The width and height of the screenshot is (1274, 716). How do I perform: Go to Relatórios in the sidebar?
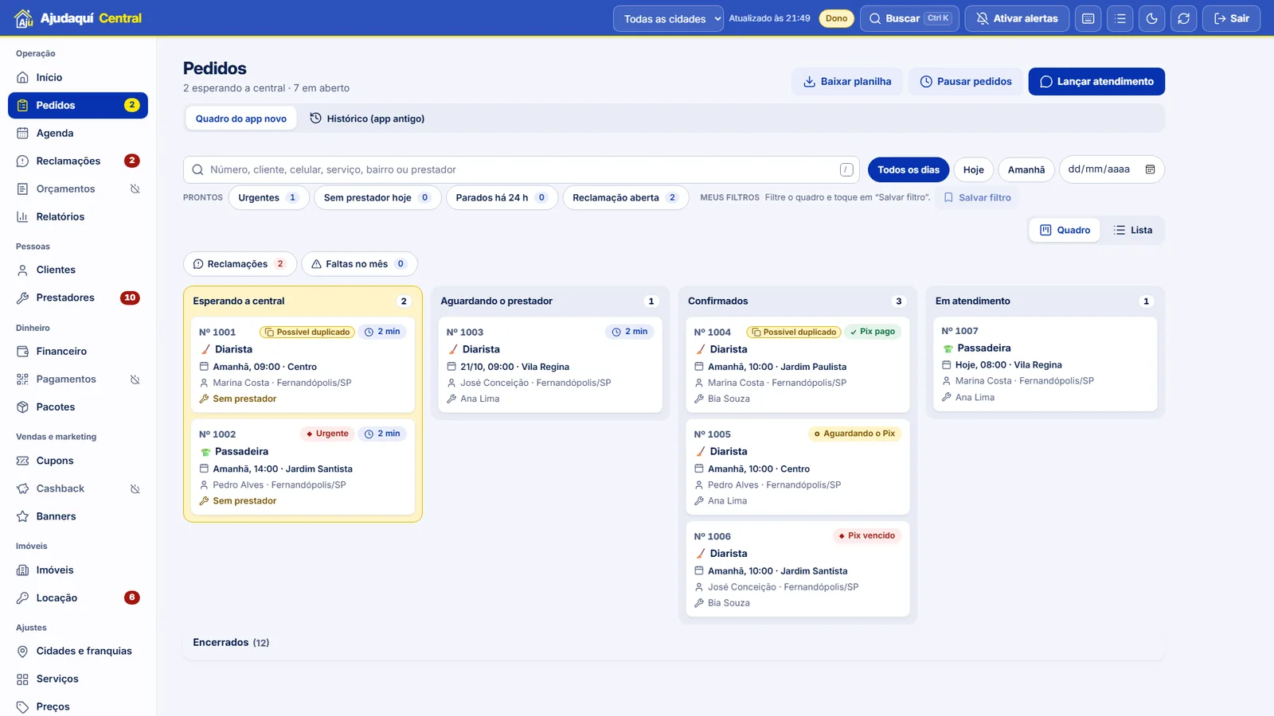click(78, 216)
